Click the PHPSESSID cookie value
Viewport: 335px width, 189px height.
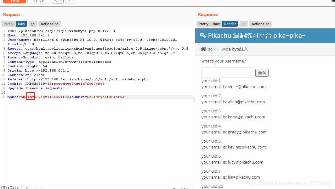(76, 84)
